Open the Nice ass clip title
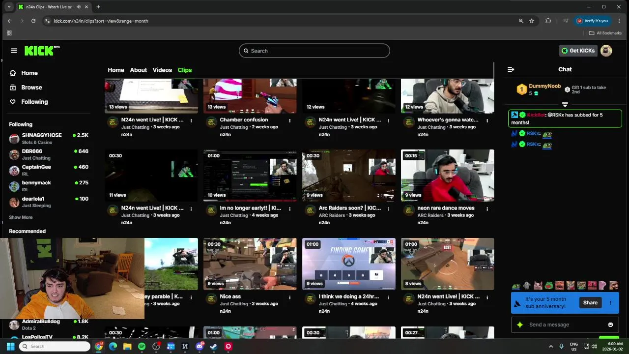629x354 pixels. (230, 296)
